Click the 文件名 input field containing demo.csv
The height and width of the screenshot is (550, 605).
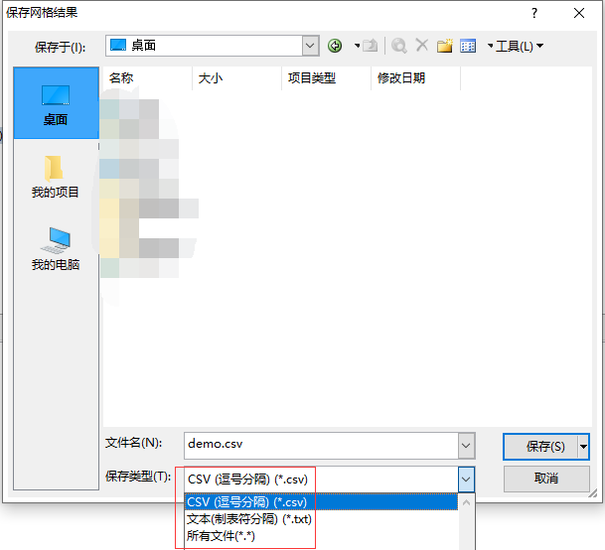(x=321, y=446)
